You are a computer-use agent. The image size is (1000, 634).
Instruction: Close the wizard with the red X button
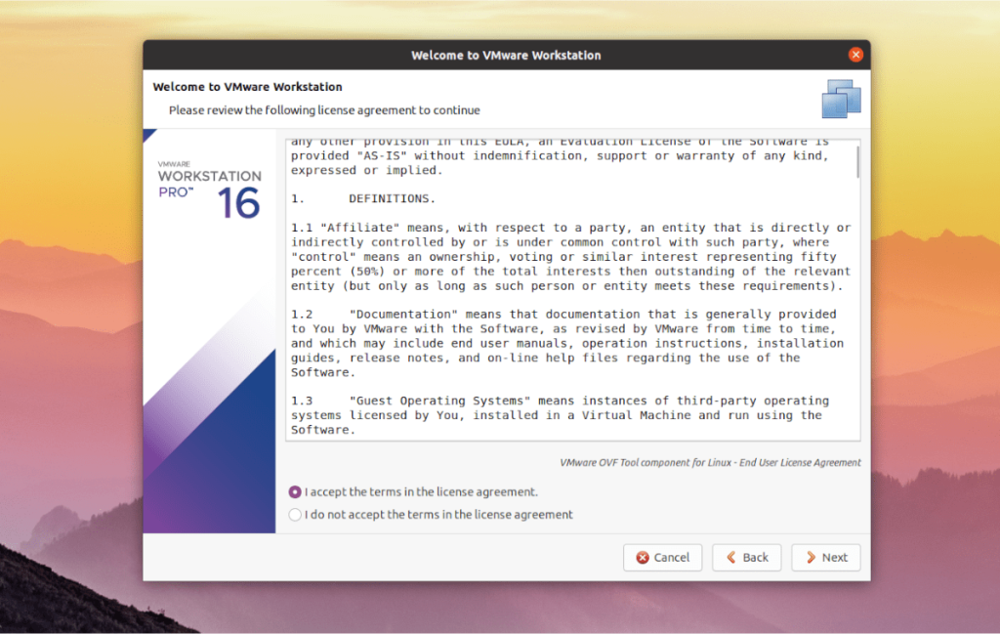pyautogui.click(x=856, y=55)
